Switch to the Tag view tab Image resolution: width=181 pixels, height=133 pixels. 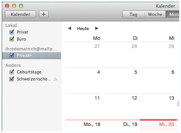[x=133, y=14]
